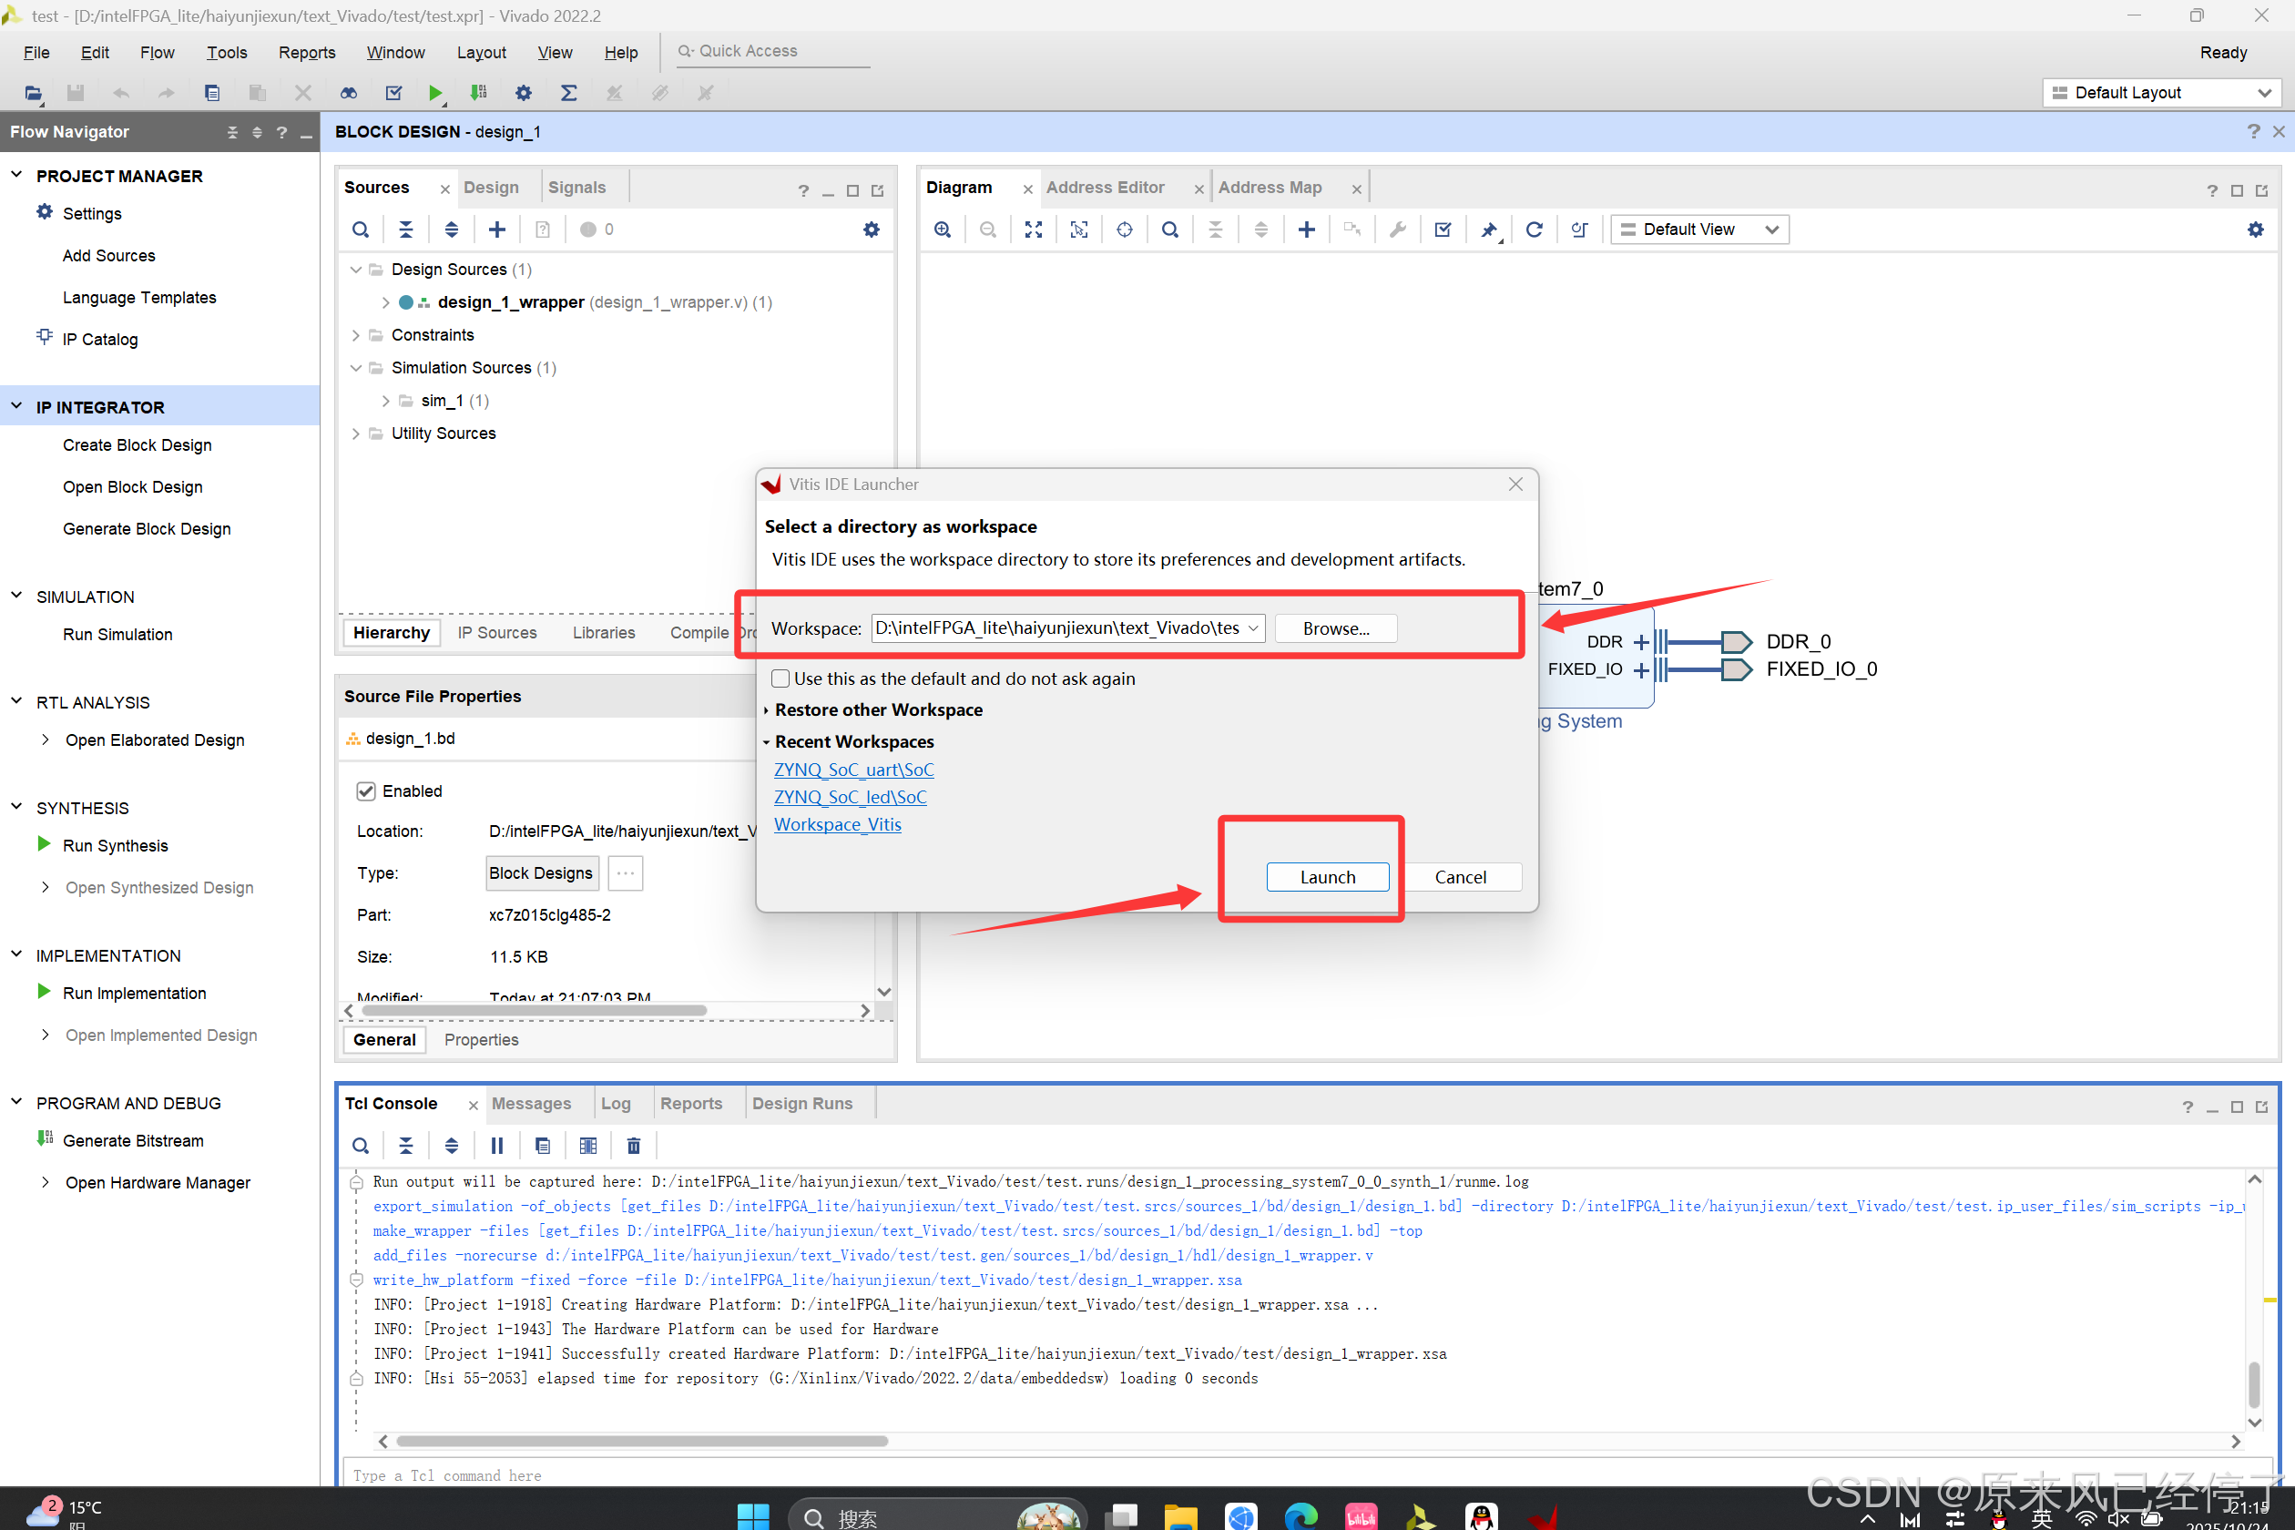Click the Launch button

point(1327,876)
